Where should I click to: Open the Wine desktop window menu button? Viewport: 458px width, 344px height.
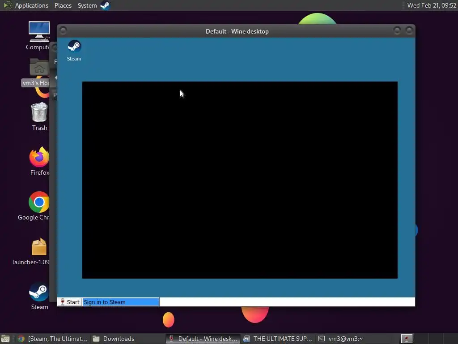click(x=63, y=30)
